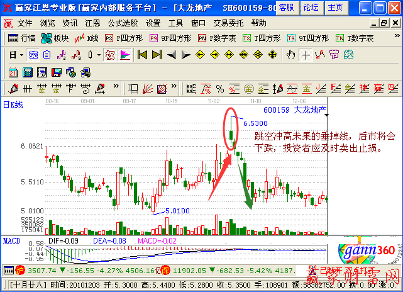The image size is (403, 292).
Task: Open the 板块 sector view
Action: pyautogui.click(x=55, y=38)
